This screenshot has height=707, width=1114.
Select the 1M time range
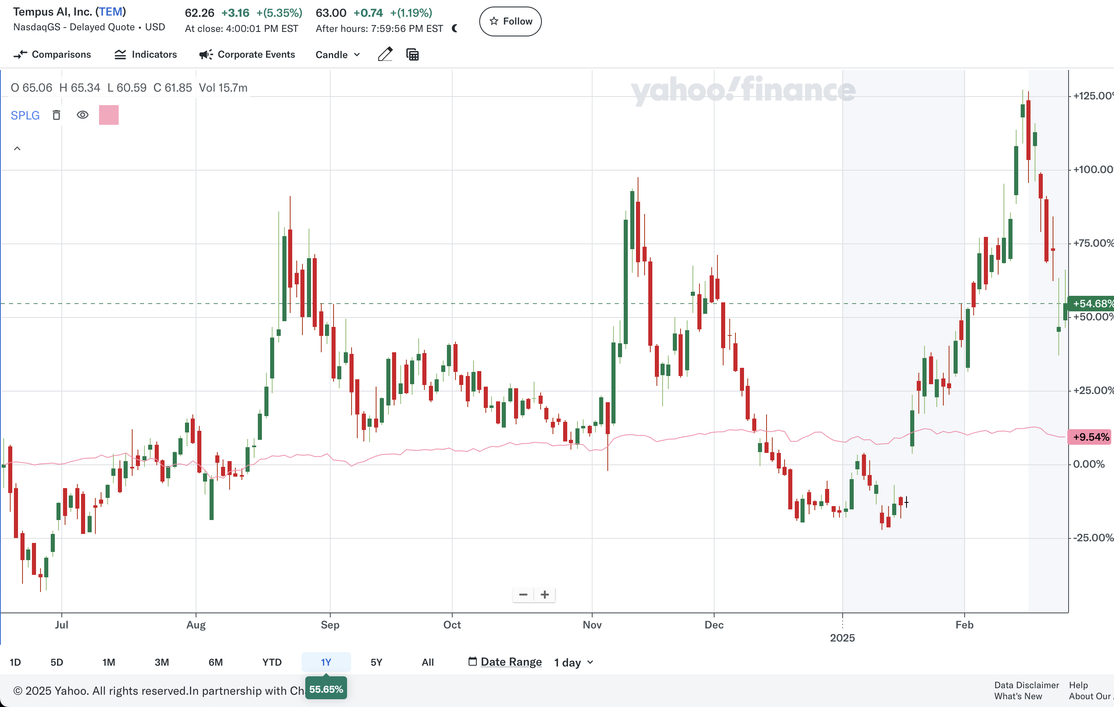tap(109, 662)
